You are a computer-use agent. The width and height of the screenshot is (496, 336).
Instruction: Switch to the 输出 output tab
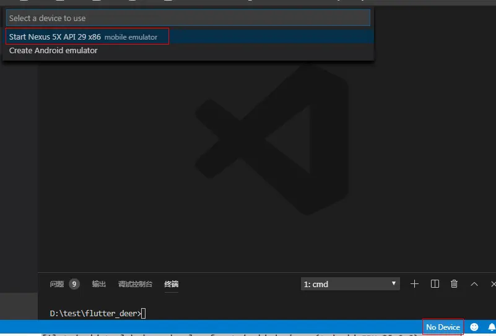pos(98,284)
